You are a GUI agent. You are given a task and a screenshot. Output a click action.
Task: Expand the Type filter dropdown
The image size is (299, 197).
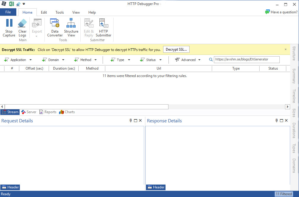click(129, 60)
